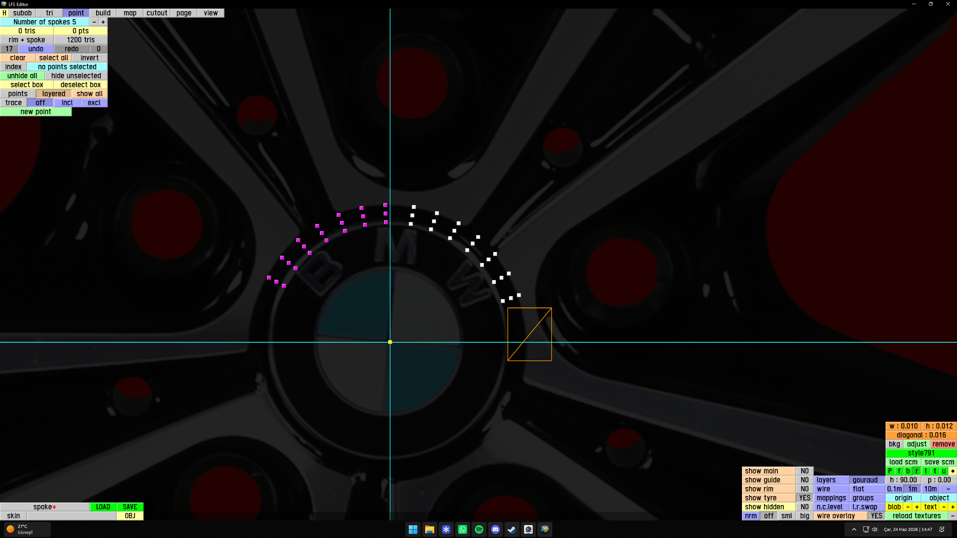Click the h : 90.00 heading value

pos(904,480)
